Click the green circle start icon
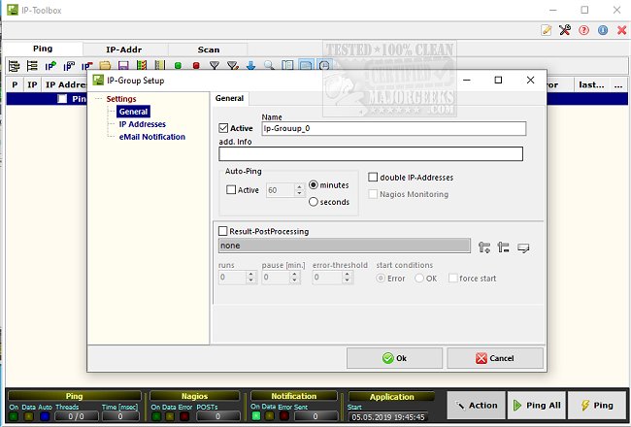This screenshot has width=631, height=427. (x=178, y=66)
